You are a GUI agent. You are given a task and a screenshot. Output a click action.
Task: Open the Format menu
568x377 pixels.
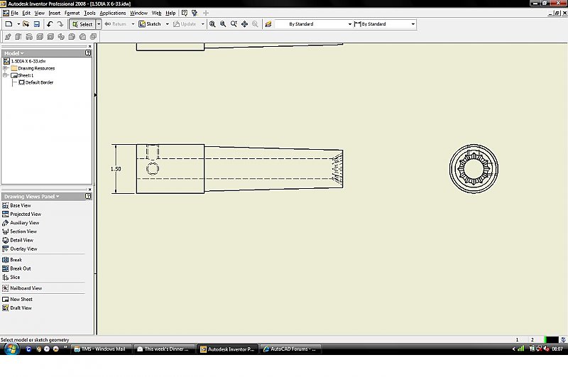[x=72, y=13]
